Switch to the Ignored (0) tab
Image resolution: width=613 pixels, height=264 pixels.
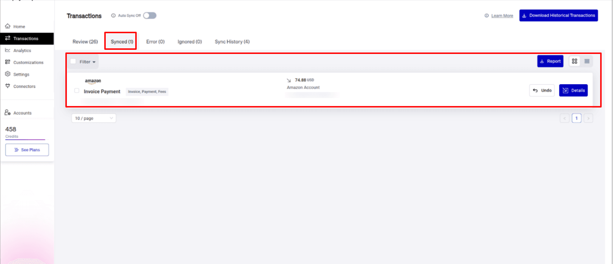coord(190,41)
